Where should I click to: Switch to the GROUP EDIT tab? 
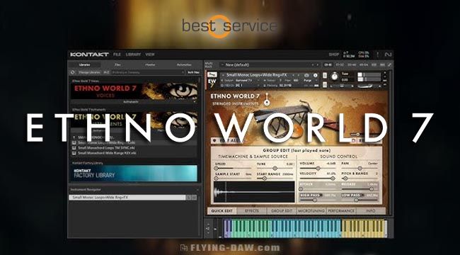(x=282, y=211)
